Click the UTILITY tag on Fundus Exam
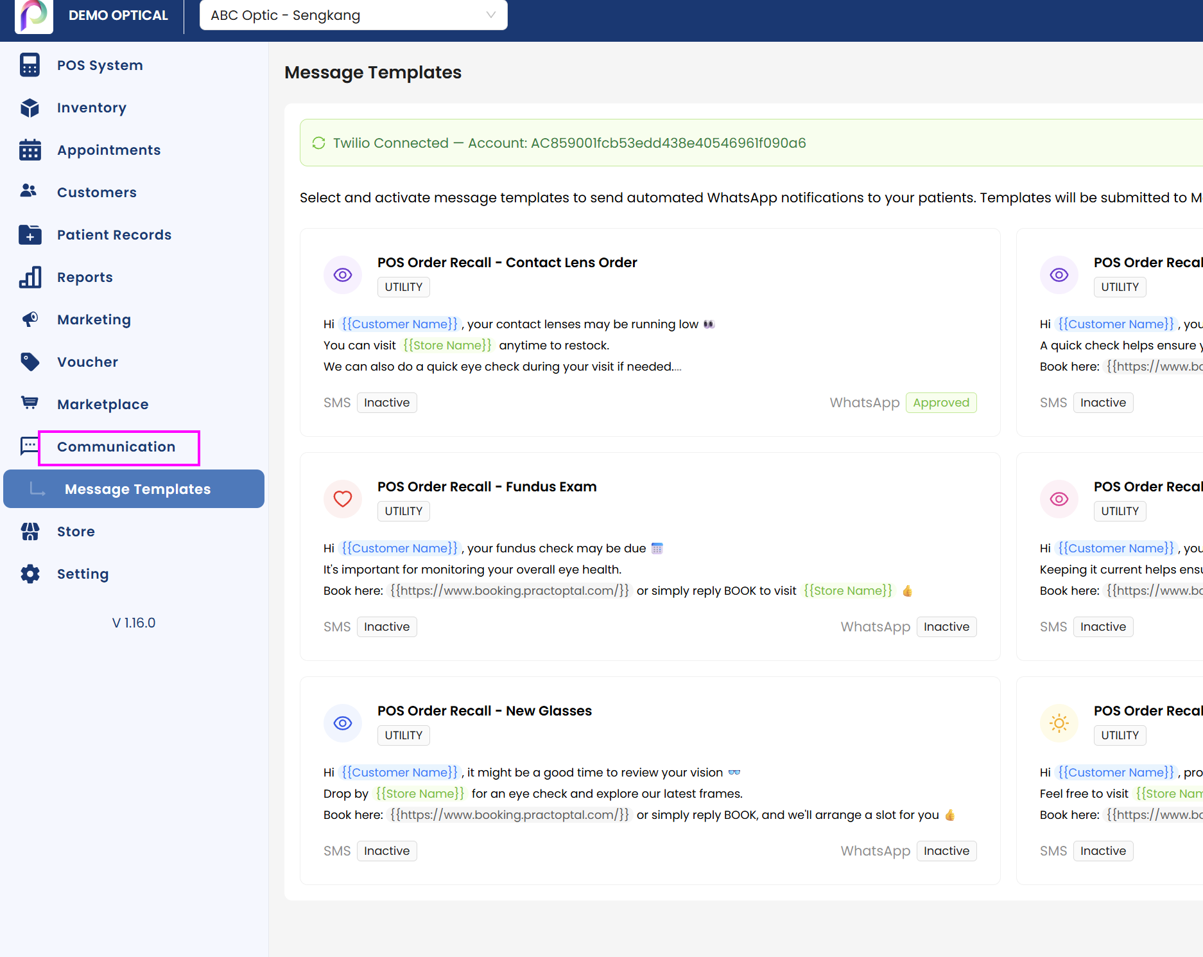This screenshot has width=1203, height=957. (404, 511)
